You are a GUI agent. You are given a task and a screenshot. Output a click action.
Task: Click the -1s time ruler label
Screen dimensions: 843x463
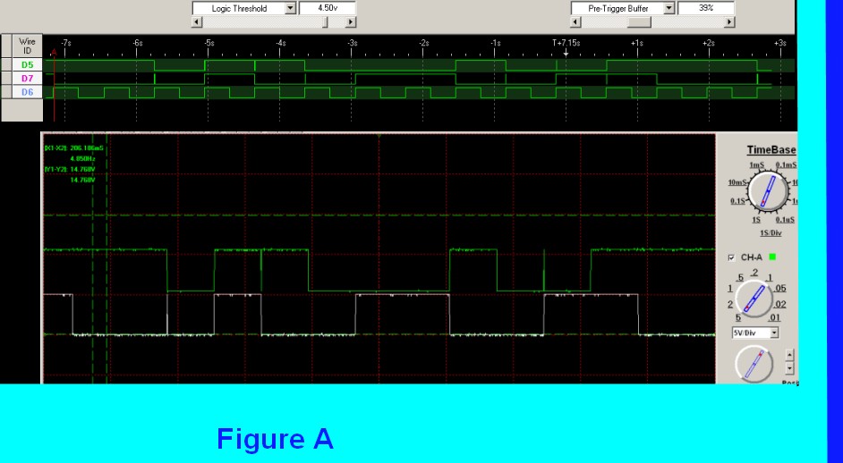(x=495, y=42)
